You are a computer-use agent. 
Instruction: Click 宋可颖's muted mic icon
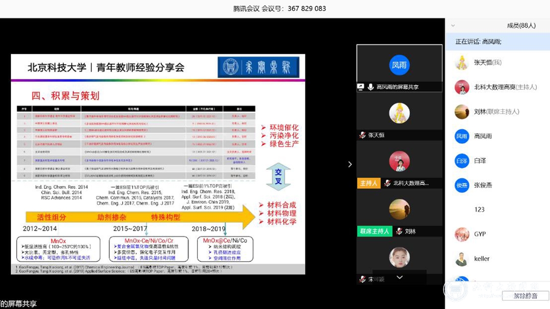coord(362,279)
